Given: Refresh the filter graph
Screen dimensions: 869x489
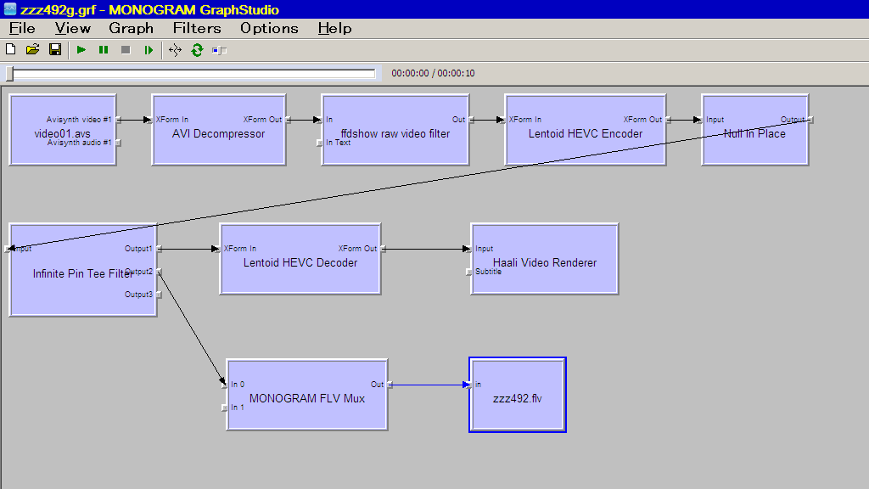Looking at the screenshot, I should point(197,50).
